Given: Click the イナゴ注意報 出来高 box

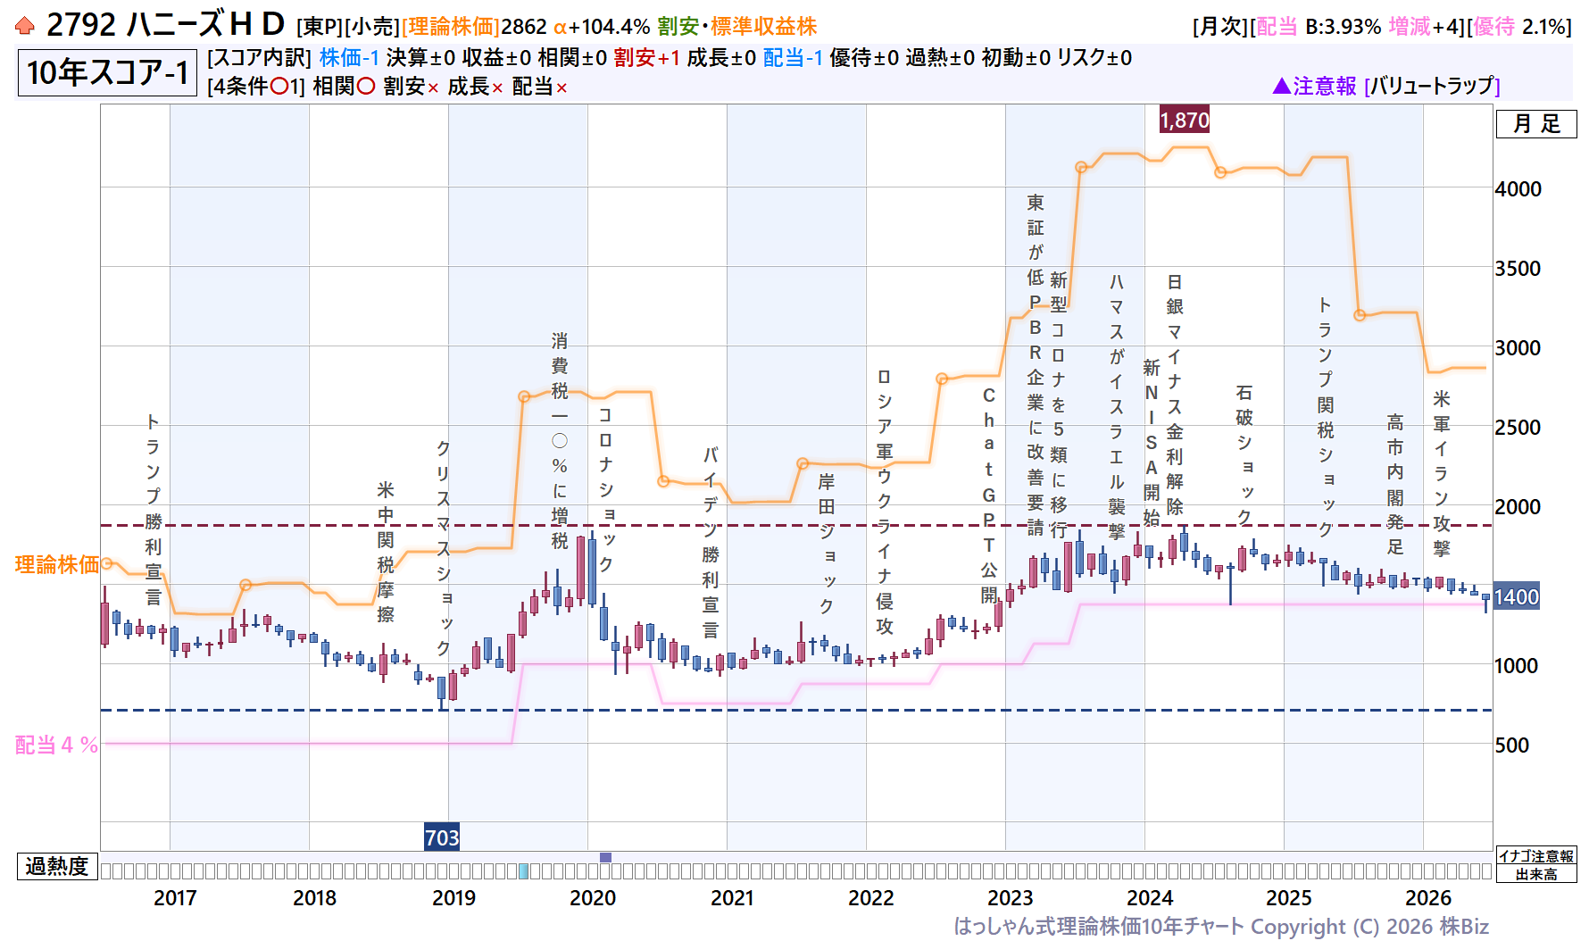Looking at the screenshot, I should coord(1536,865).
